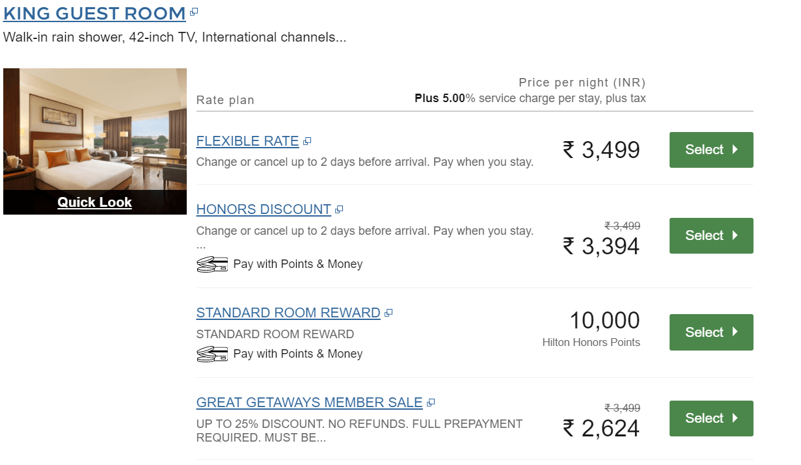801x465 pixels.
Task: Open Honors Discount rate details
Action: point(264,209)
